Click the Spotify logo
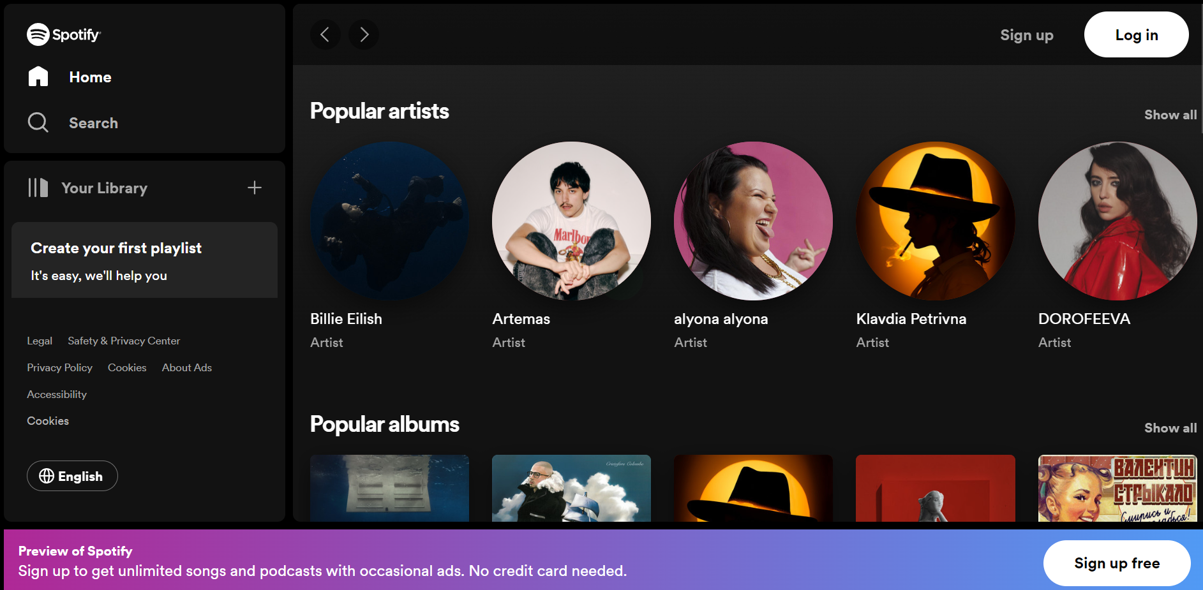 click(x=64, y=34)
